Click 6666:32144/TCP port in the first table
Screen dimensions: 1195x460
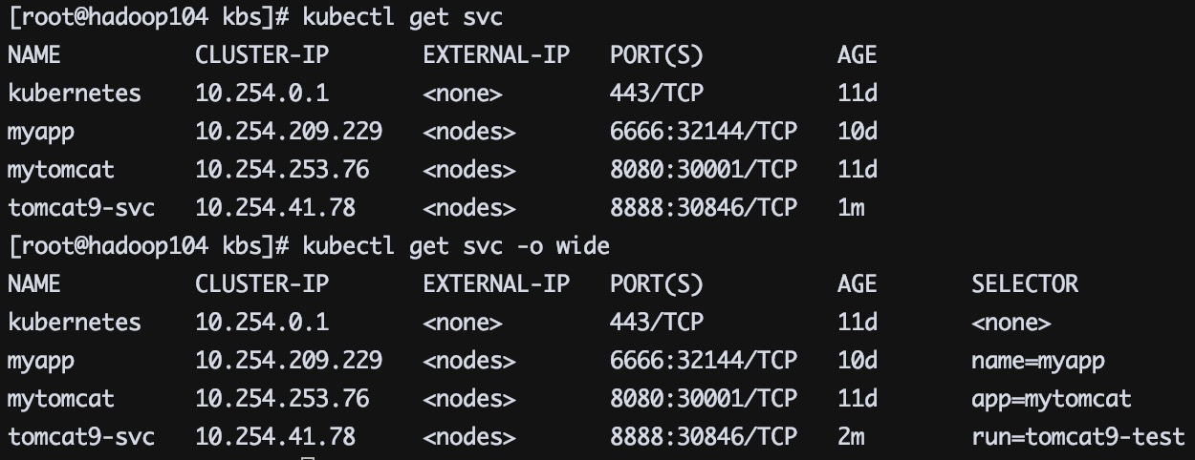[x=704, y=132]
